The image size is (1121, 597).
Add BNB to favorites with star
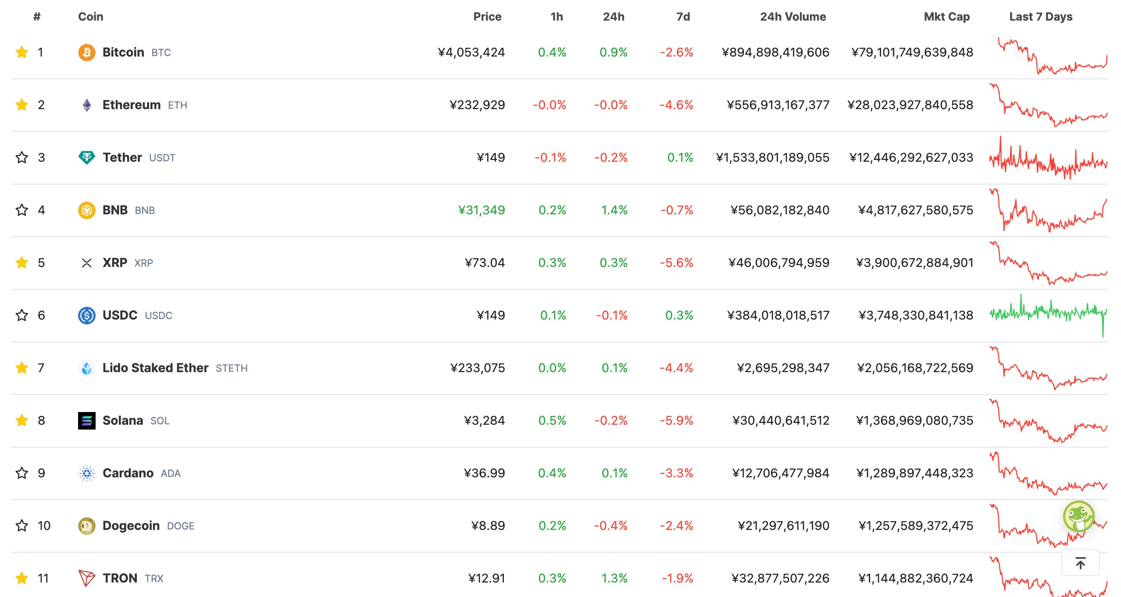pyautogui.click(x=21, y=210)
